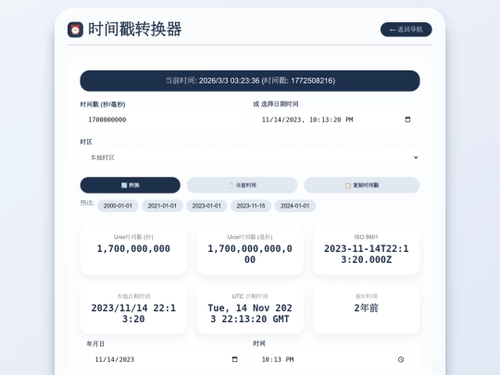Open calendar icon in 年月日 date field
This screenshot has height=375, width=500.
coord(234,359)
